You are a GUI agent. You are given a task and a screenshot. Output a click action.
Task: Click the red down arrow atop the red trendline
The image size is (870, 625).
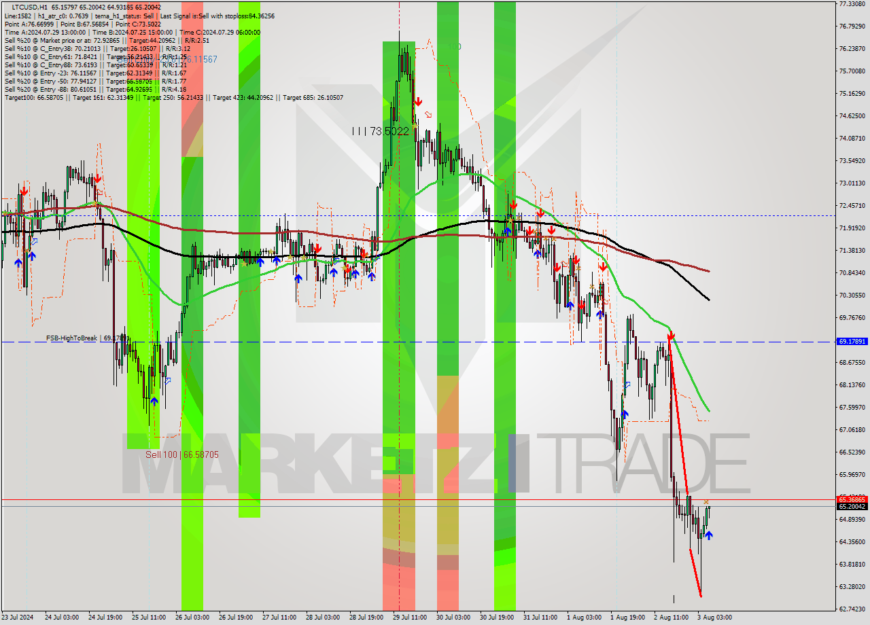click(x=671, y=336)
